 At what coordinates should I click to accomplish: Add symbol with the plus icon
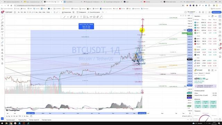[x=15, y=12]
